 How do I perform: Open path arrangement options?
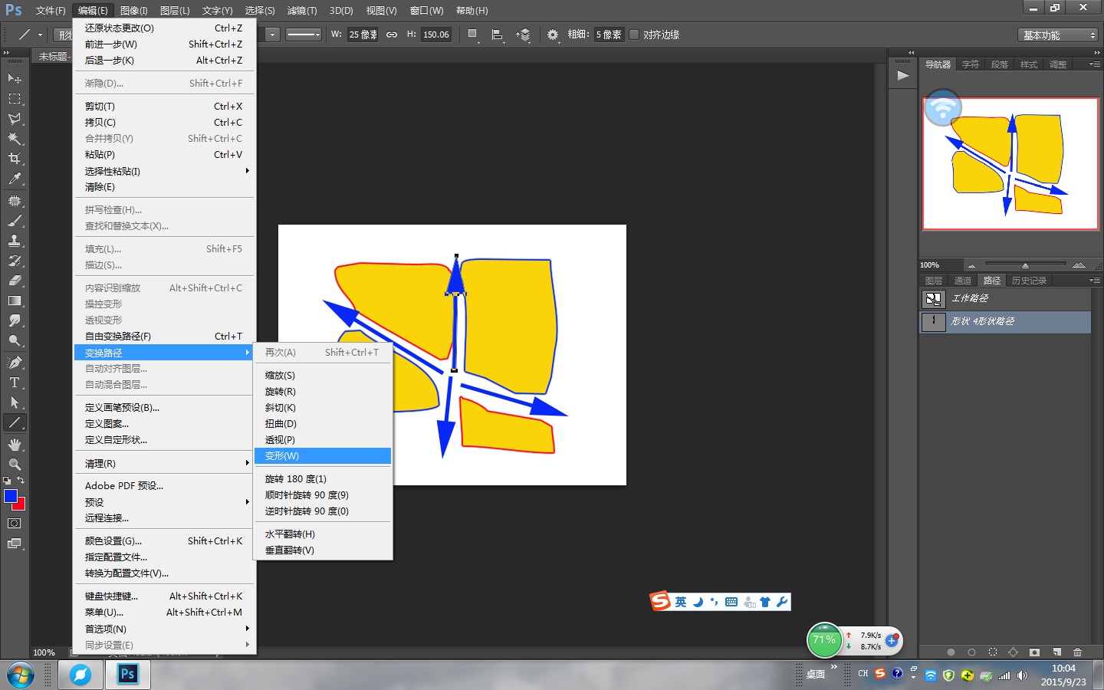coord(523,34)
